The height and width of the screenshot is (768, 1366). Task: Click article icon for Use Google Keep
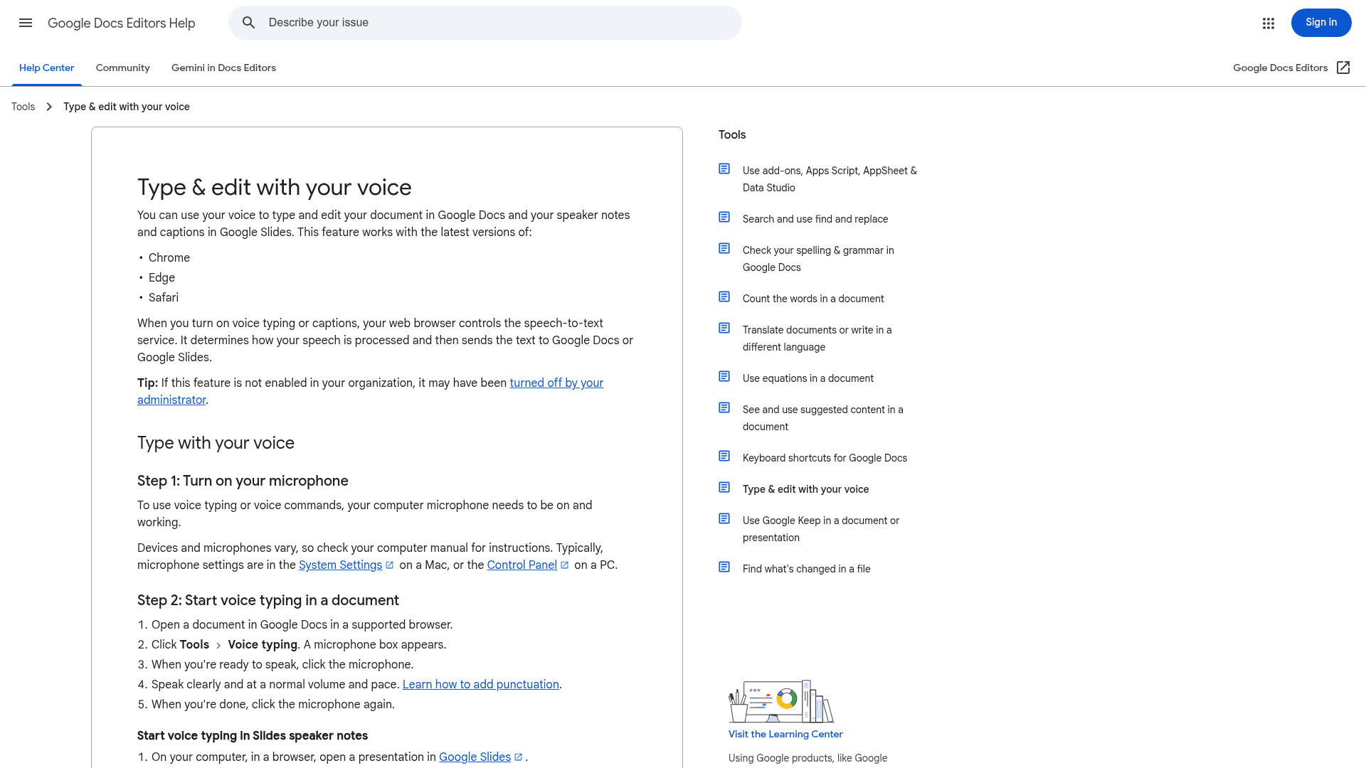pyautogui.click(x=724, y=518)
